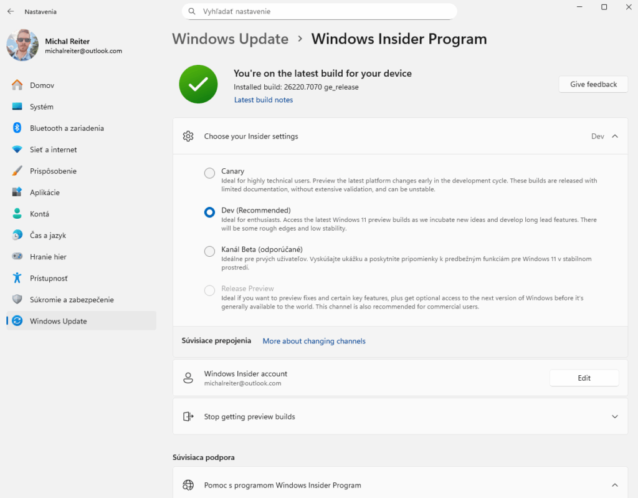Screen dimensions: 638x498
Task: Click the search magnifier in Vyhľadať nastavenie
Action: pyautogui.click(x=191, y=11)
